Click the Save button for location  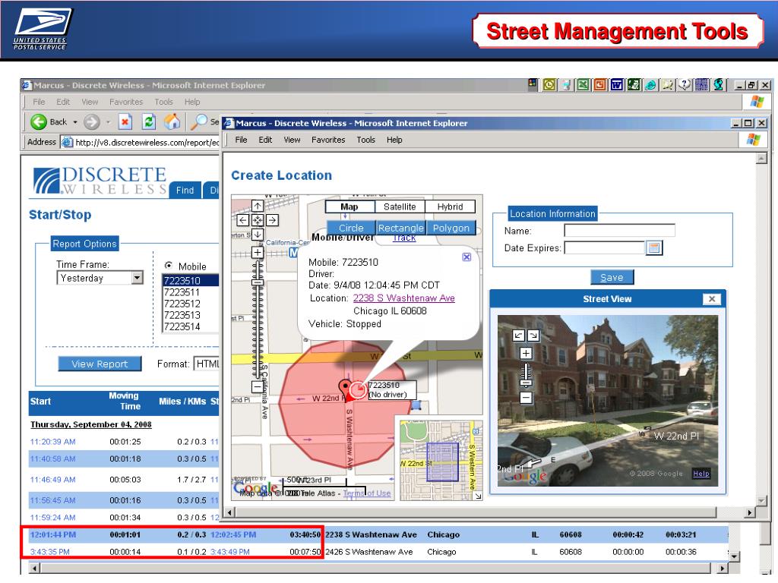pos(612,278)
